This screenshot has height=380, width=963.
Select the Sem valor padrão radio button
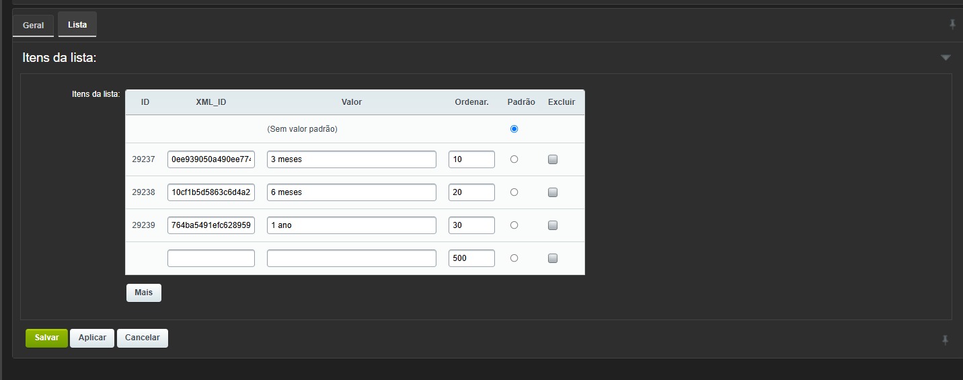[514, 129]
